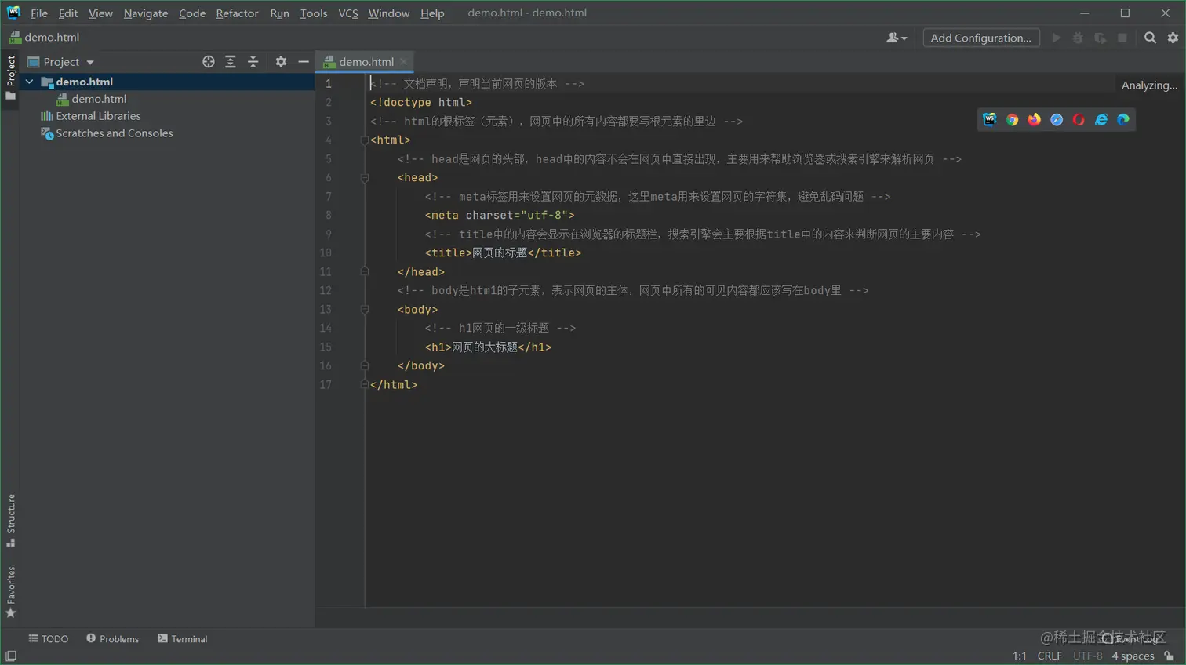
Task: Click the Search Everywhere magnifier icon
Action: click(x=1150, y=38)
